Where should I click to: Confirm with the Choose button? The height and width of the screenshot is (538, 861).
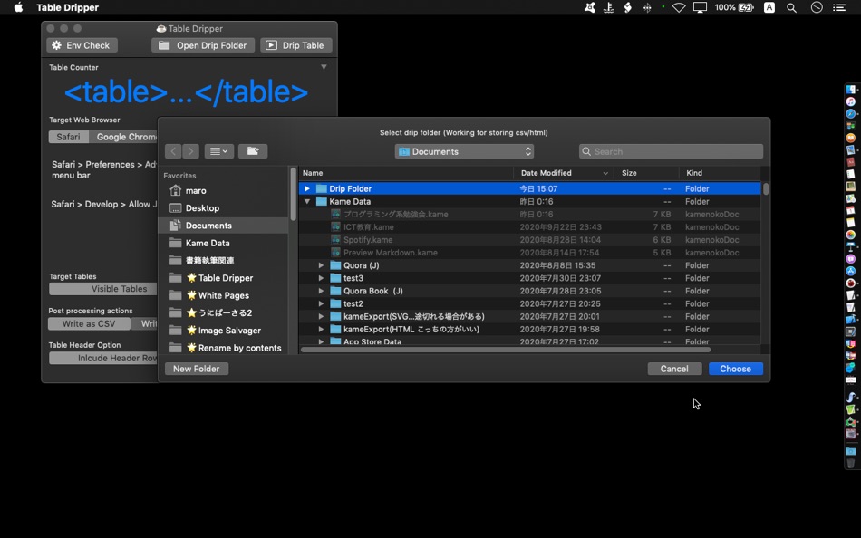735,369
